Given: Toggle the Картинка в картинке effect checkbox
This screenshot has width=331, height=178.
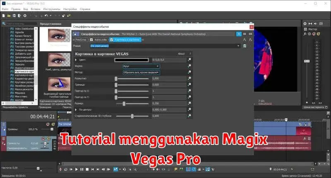Looking at the screenshot, I should coord(112,39).
